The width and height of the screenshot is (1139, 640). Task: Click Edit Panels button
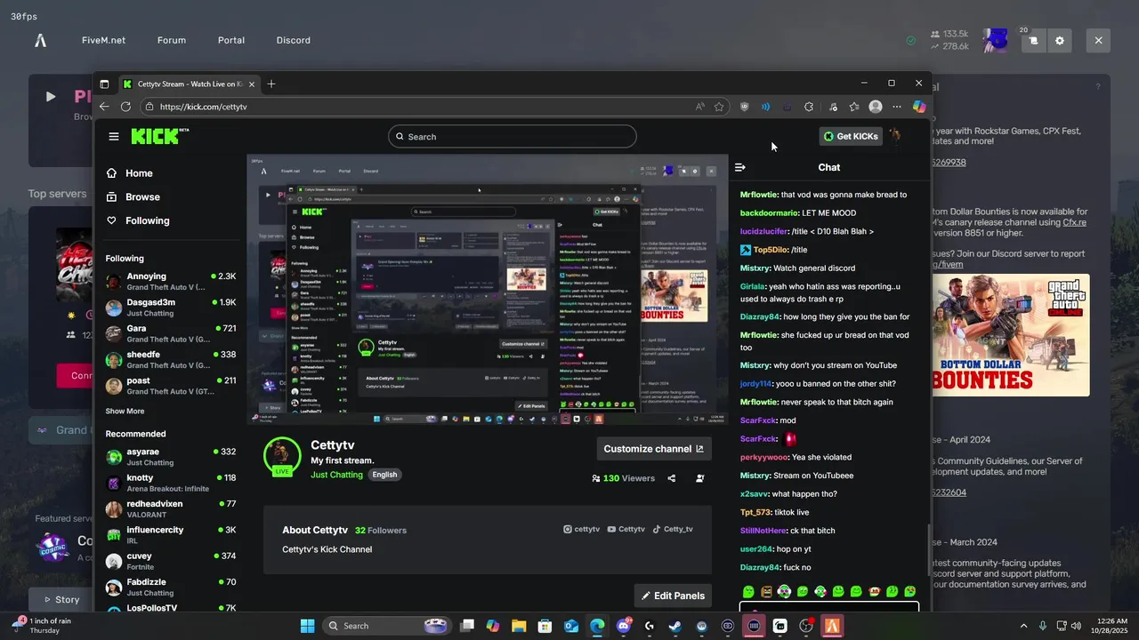tap(673, 596)
